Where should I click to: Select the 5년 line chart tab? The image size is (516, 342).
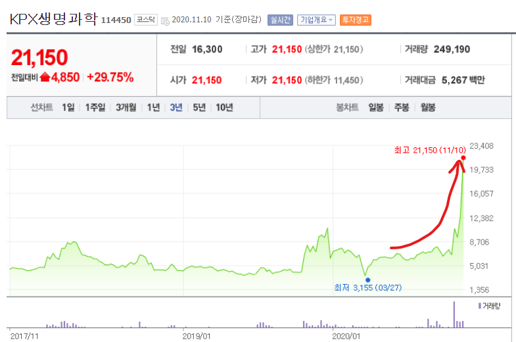[199, 107]
